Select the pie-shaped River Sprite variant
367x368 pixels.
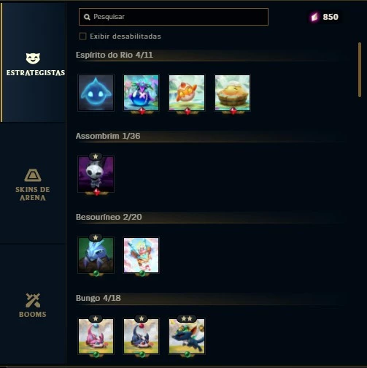[x=232, y=93]
